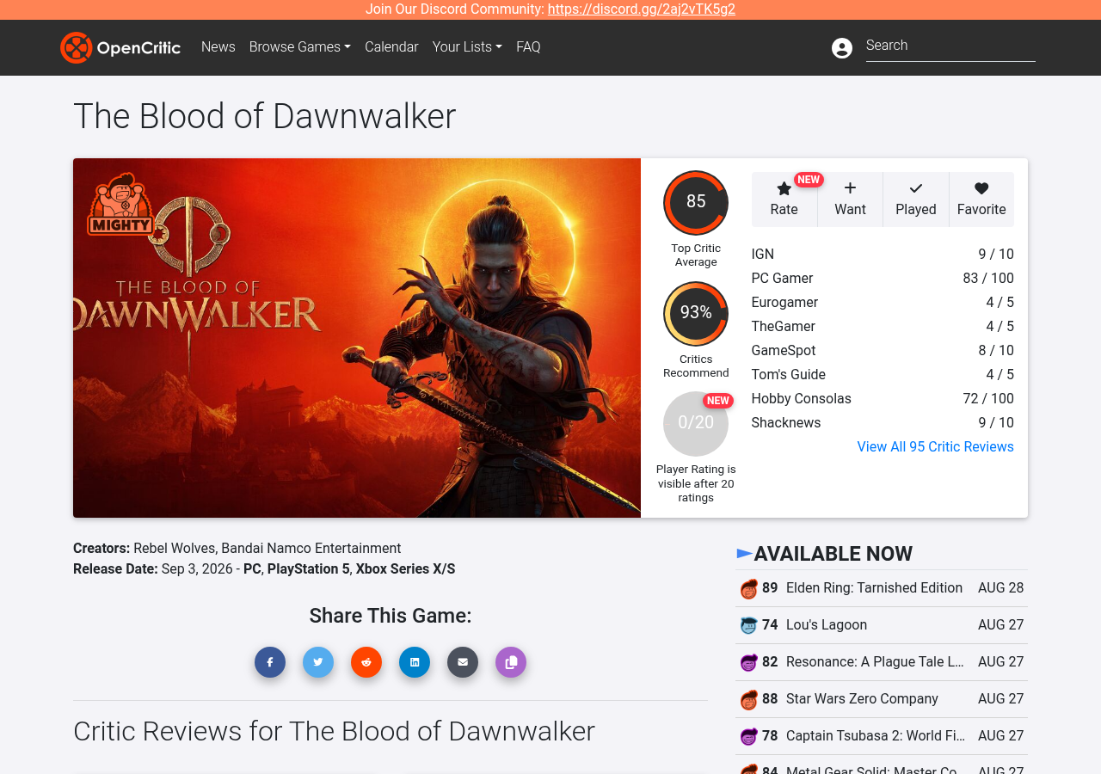The image size is (1101, 774).
Task: Open the Eurogamer review row
Action: (883, 303)
